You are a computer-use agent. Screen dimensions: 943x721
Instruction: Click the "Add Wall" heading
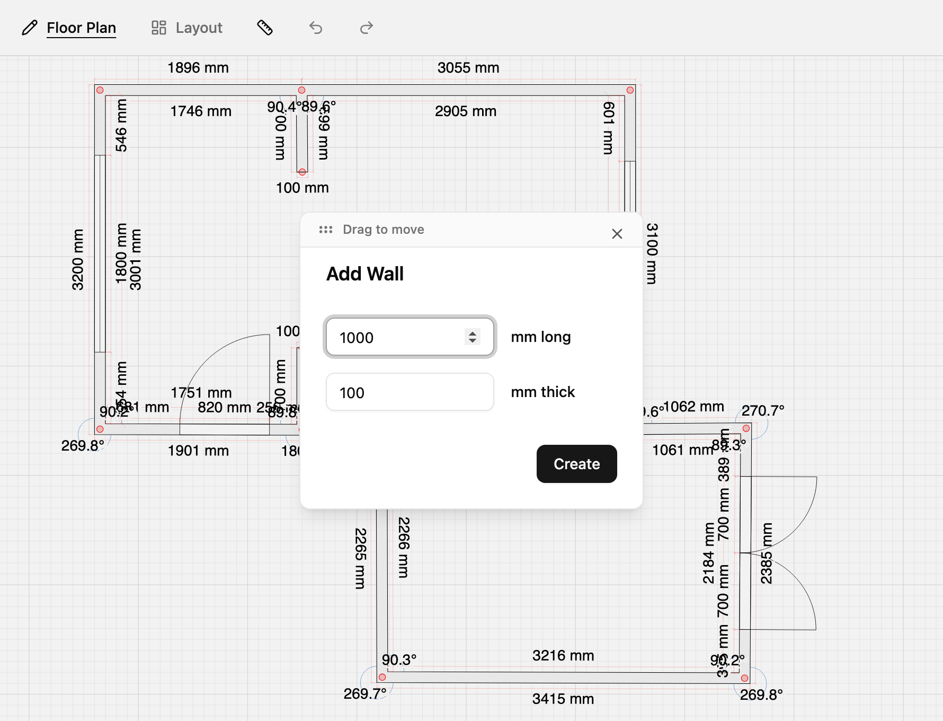click(x=365, y=274)
